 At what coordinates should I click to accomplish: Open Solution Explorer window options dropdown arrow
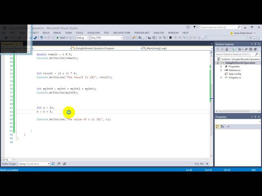coord(252,44)
